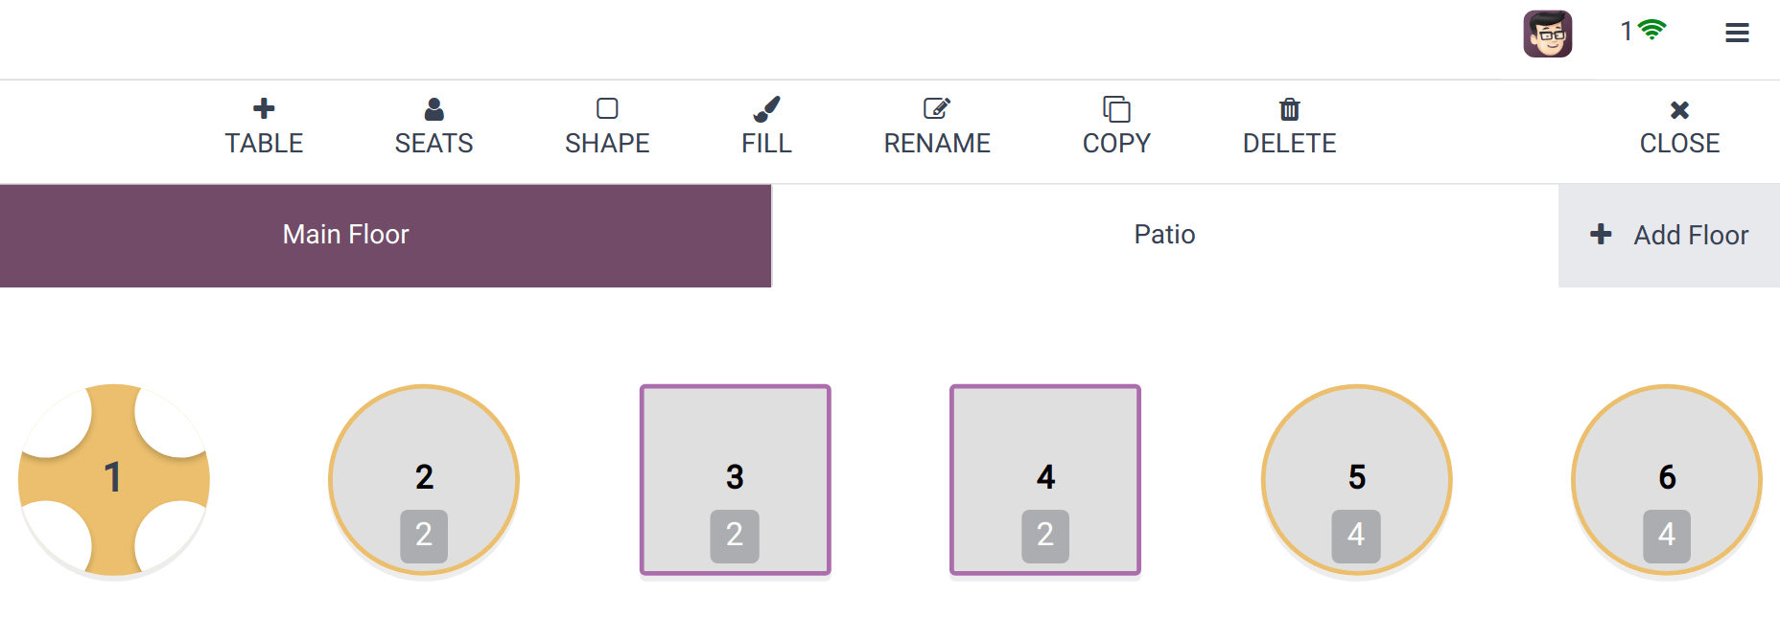Viewport: 1780px width, 619px height.
Task: Click table 5 with four seats
Action: click(x=1356, y=480)
